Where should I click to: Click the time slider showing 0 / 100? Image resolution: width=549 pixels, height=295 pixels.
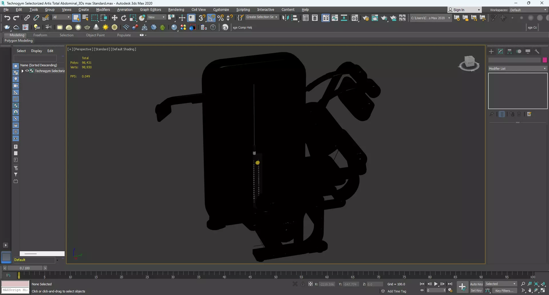pyautogui.click(x=25, y=268)
